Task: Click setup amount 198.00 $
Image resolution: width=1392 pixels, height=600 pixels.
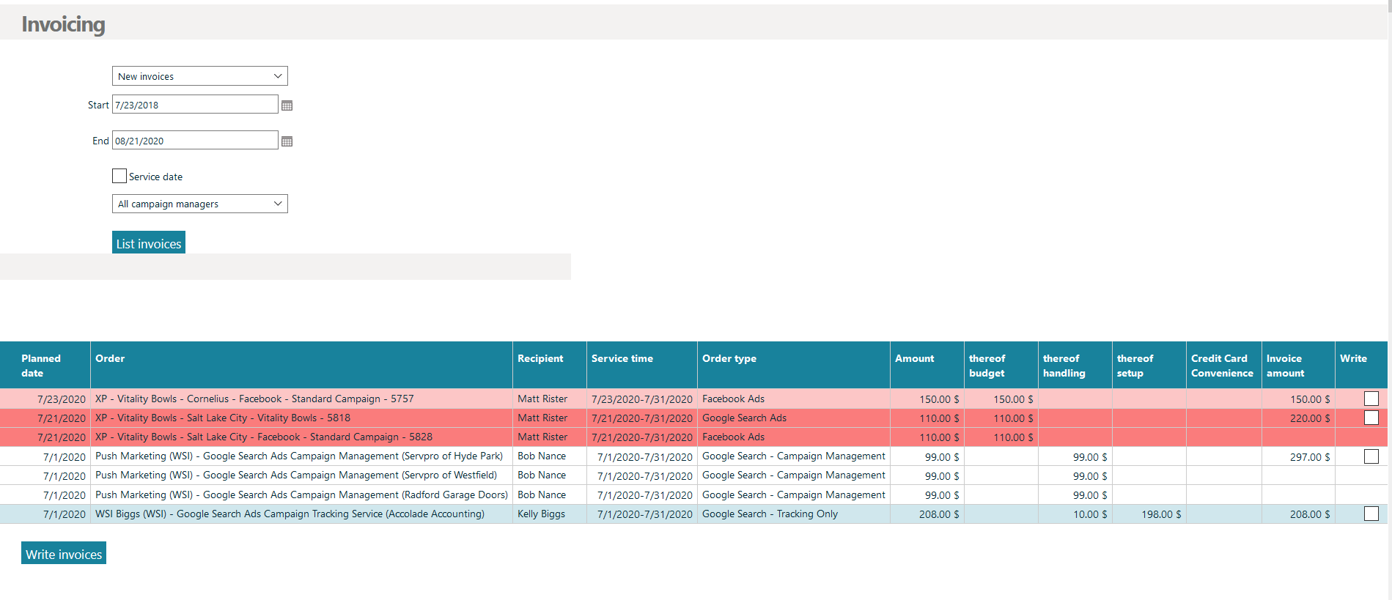Action: (1161, 514)
